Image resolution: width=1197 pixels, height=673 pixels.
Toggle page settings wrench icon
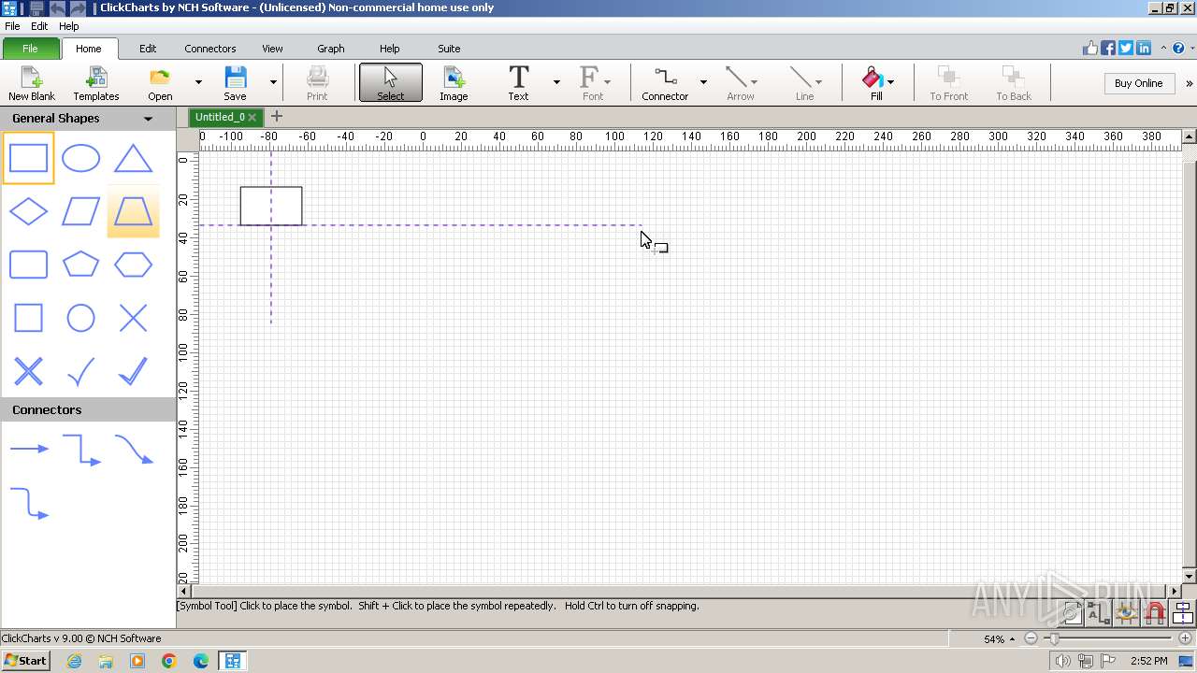(1072, 613)
